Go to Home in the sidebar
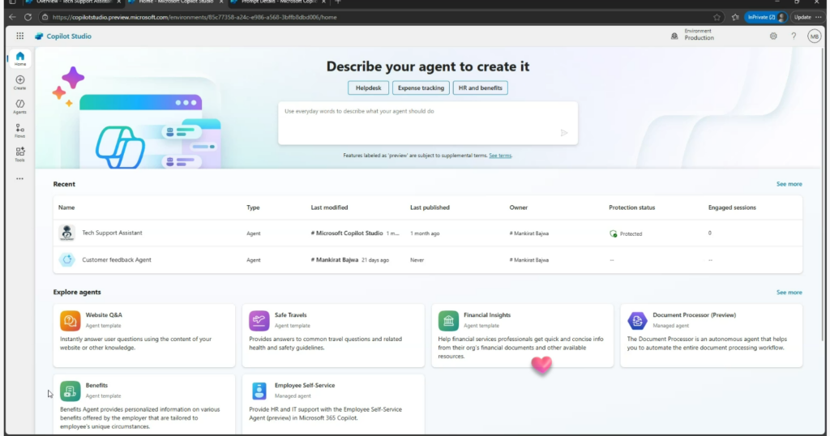Viewport: 830px width, 436px height. [19, 58]
